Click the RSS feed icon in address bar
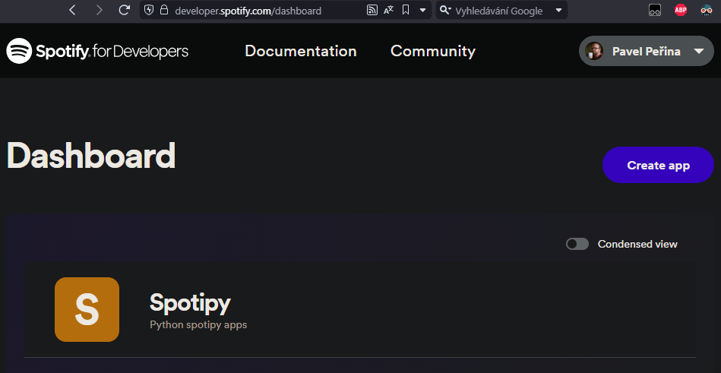The image size is (721, 373). coord(372,11)
